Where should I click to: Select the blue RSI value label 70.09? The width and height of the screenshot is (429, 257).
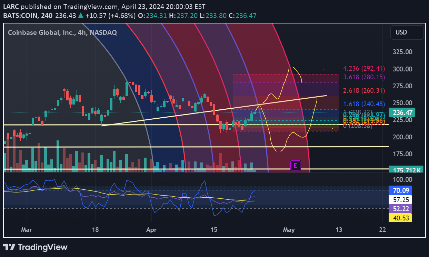400,190
